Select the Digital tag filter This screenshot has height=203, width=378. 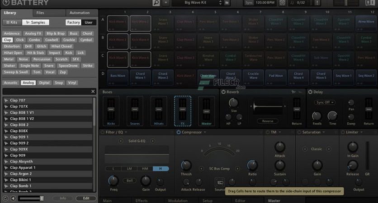point(44,83)
